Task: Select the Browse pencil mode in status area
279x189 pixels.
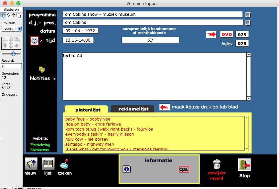Action: coord(3,15)
